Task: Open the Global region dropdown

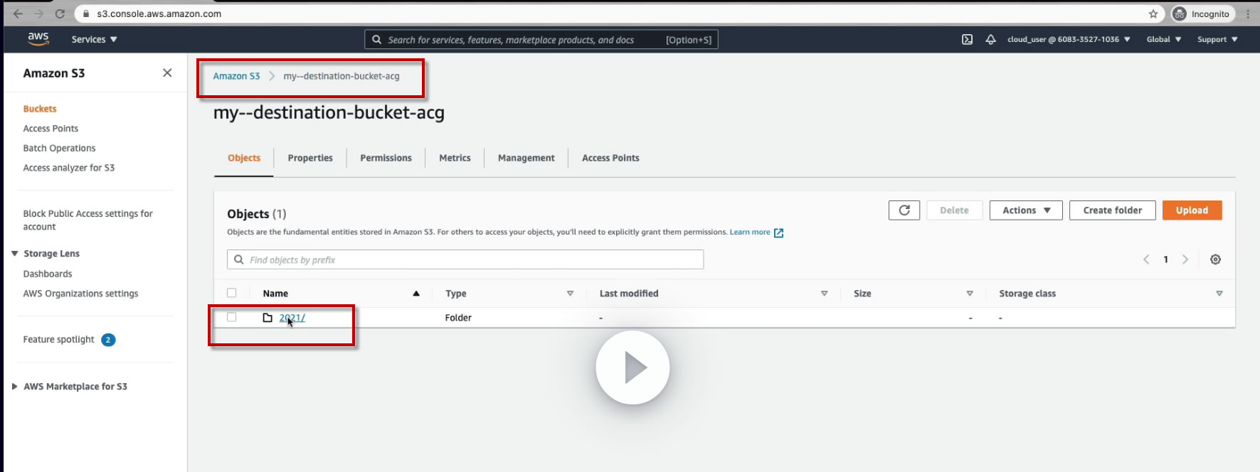Action: [1164, 40]
